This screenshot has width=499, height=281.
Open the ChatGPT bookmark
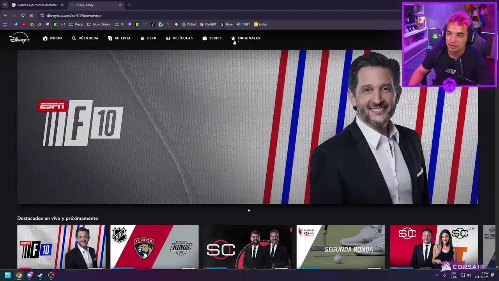pyautogui.click(x=208, y=24)
